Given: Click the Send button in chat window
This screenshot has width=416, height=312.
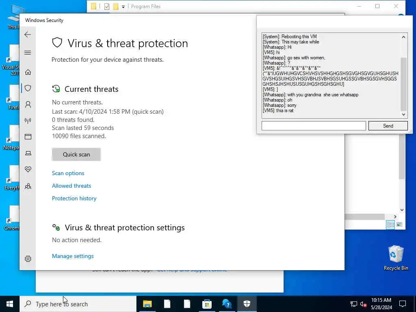Looking at the screenshot, I should click(388, 126).
